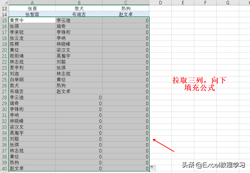Select cell A15 with 黄贯中
The height and width of the screenshot is (173, 250).
coord(32,20)
